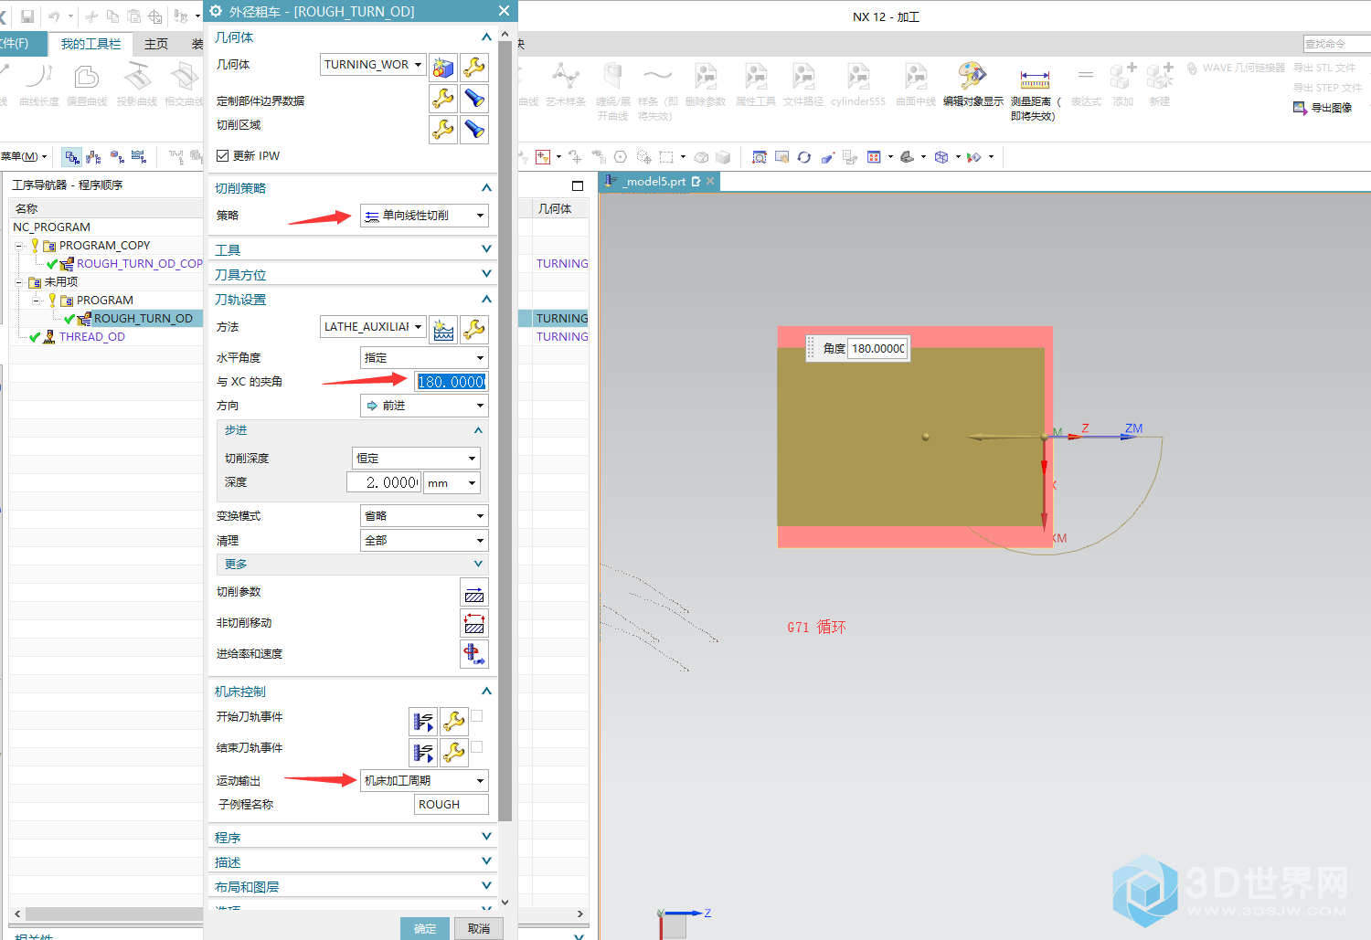Open the non-cutting moves dialog icon
The height and width of the screenshot is (940, 1371).
[474, 623]
